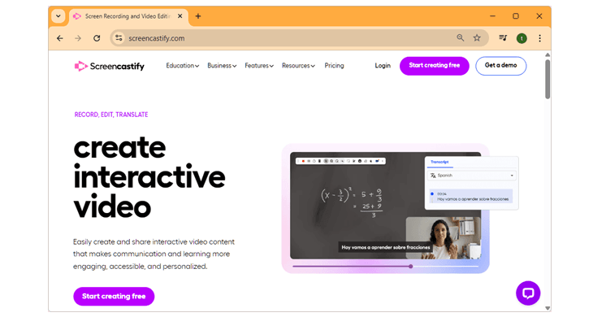This screenshot has height=317, width=593.
Task: Click the "create interactive video" headline
Action: [149, 177]
